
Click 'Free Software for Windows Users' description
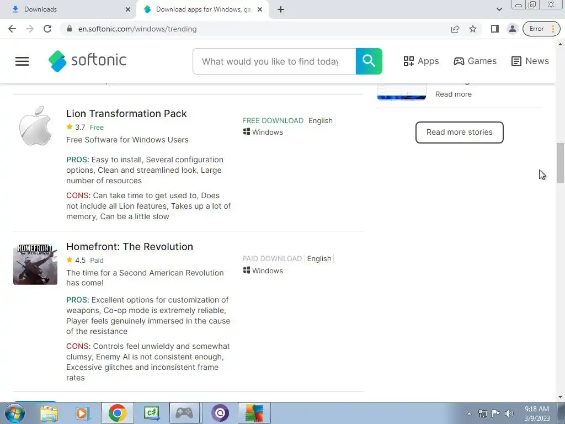pyautogui.click(x=127, y=140)
